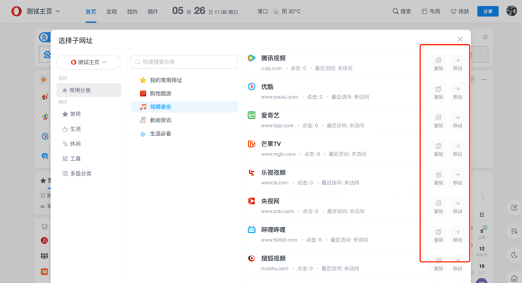Click the 优酷 logo icon
The width and height of the screenshot is (522, 283).
coord(251,87)
